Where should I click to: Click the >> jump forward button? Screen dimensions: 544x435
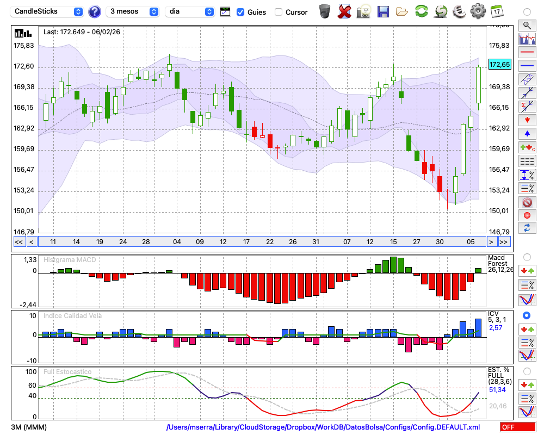coord(504,242)
